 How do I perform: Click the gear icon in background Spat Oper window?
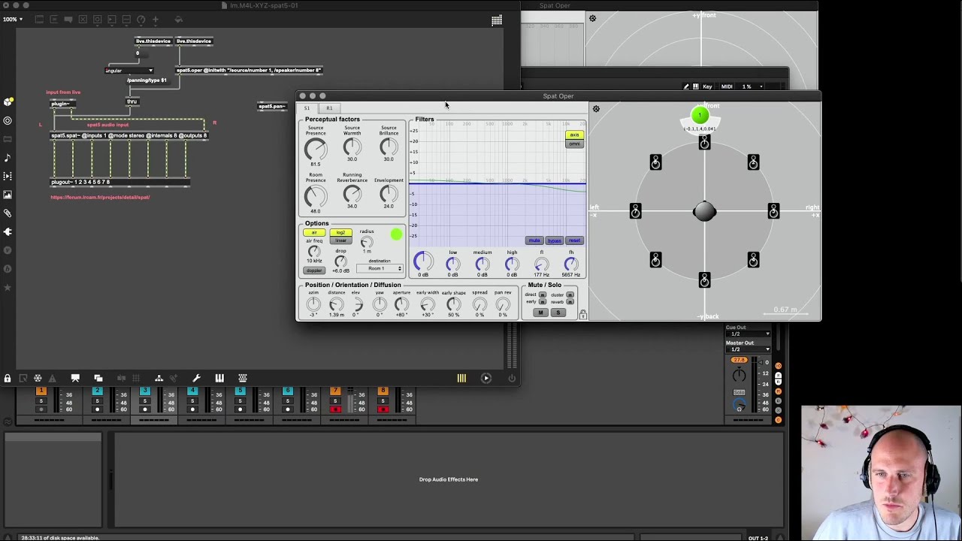pyautogui.click(x=592, y=18)
